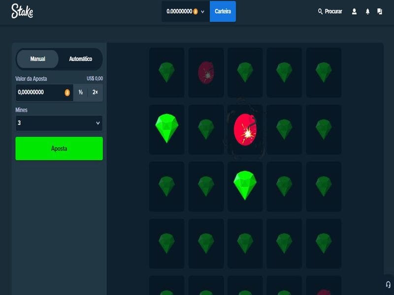Open the Mines count dropdown
Image resolution: width=394 pixels, height=295 pixels.
tap(59, 123)
